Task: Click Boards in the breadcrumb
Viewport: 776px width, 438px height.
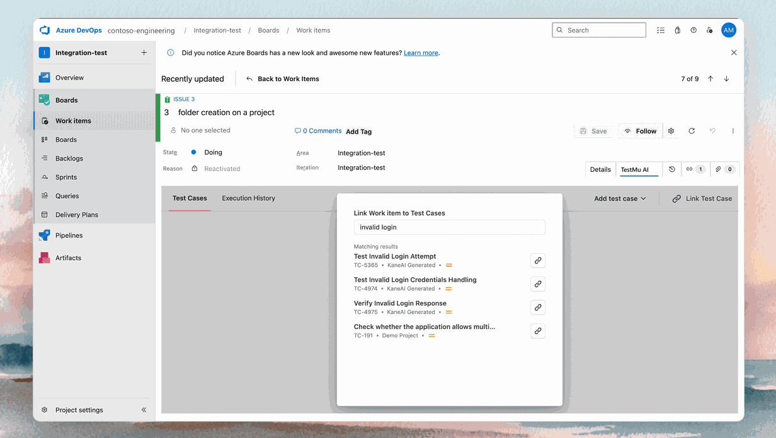Action: click(x=268, y=30)
